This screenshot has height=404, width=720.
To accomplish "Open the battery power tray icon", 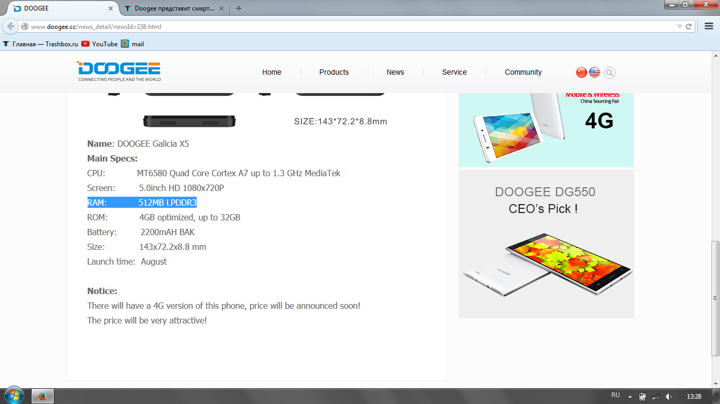I will [643, 396].
